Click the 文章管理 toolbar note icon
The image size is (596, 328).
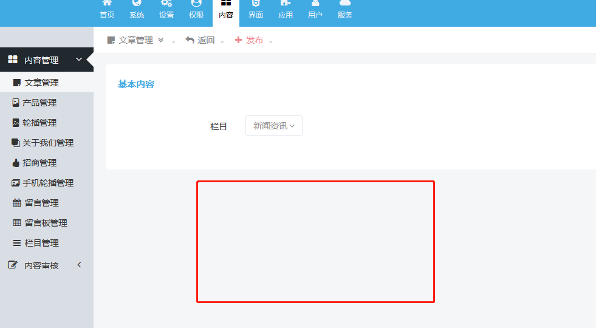(111, 40)
